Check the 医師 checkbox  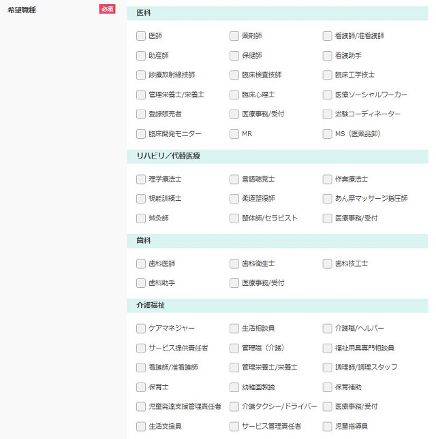140,36
